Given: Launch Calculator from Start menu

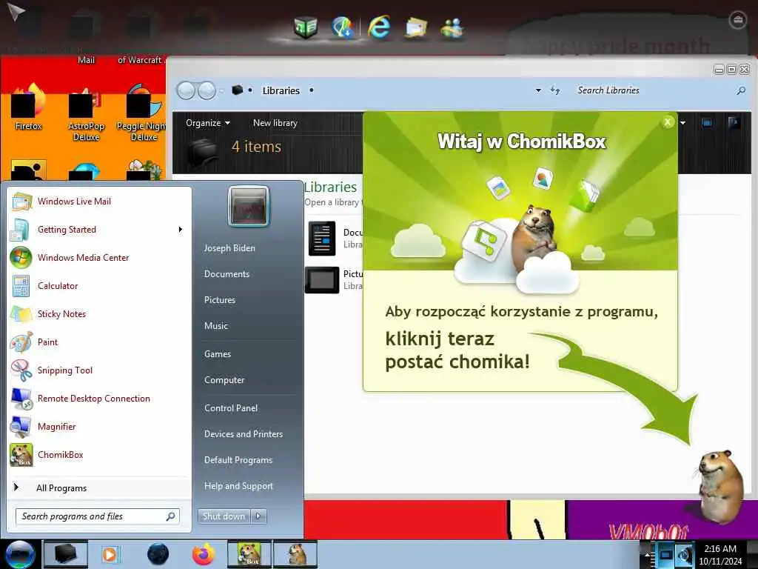Looking at the screenshot, I should click(99, 285).
